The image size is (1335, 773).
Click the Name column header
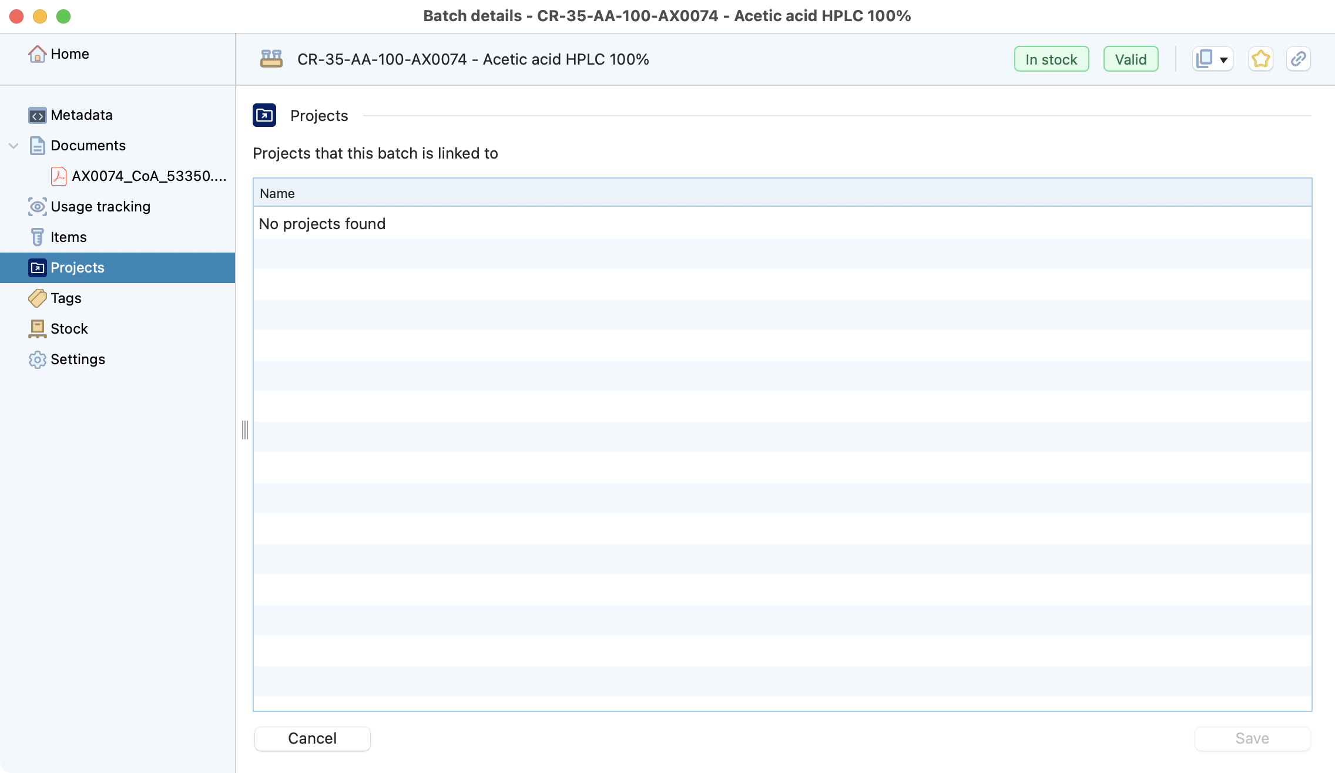click(x=277, y=193)
